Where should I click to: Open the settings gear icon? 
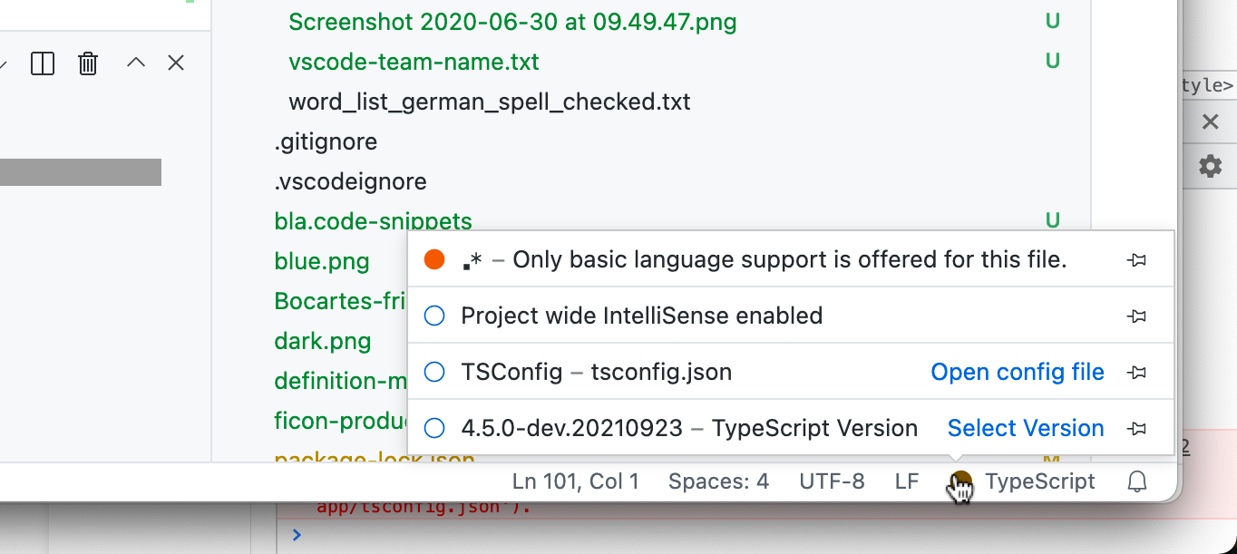pyautogui.click(x=1212, y=167)
